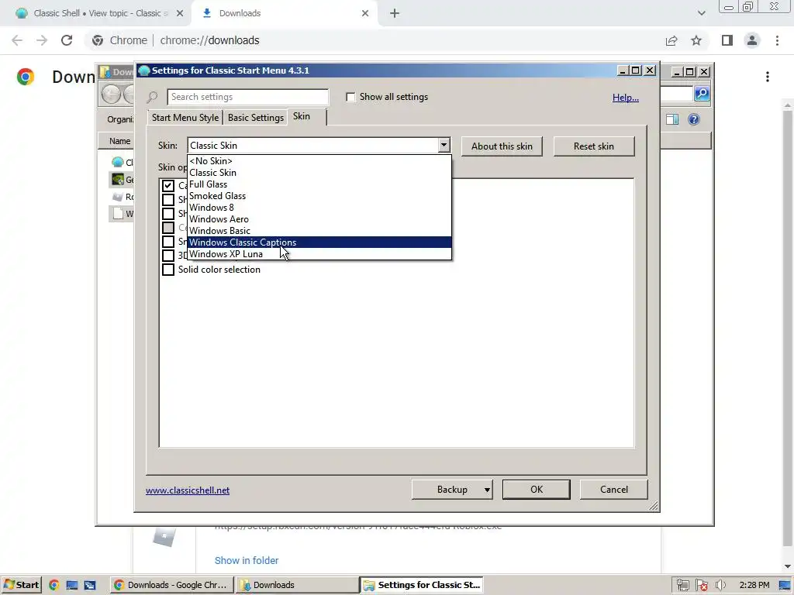Click Show in folder link in Chrome
This screenshot has height=595, width=794.
(x=247, y=560)
